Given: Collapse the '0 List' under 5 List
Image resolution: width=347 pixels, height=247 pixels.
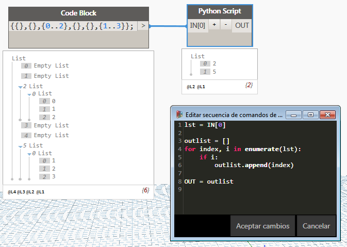Looking at the screenshot, I should (29, 154).
